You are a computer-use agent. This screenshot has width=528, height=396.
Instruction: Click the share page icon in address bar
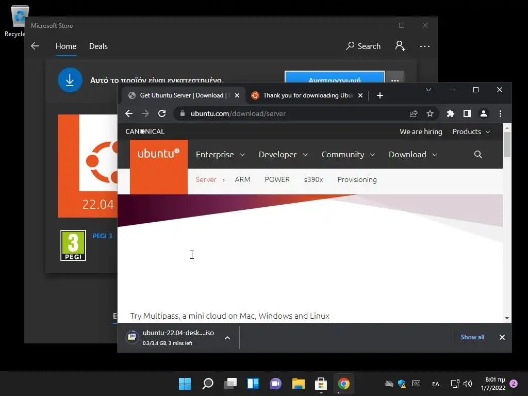pos(414,114)
